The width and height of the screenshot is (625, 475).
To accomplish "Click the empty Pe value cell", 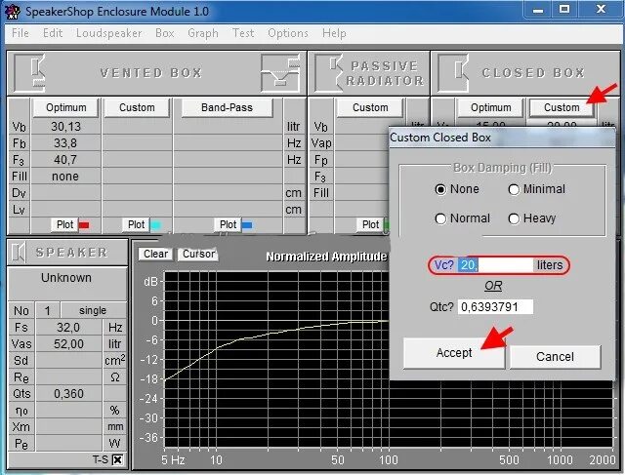I will tap(68, 444).
